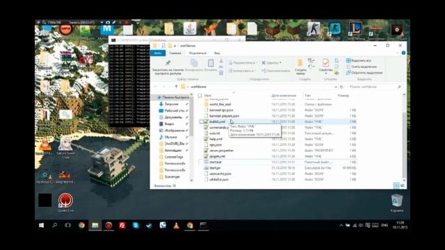Open Загрузки in the navigation pane
The image size is (445, 250).
[171, 104]
